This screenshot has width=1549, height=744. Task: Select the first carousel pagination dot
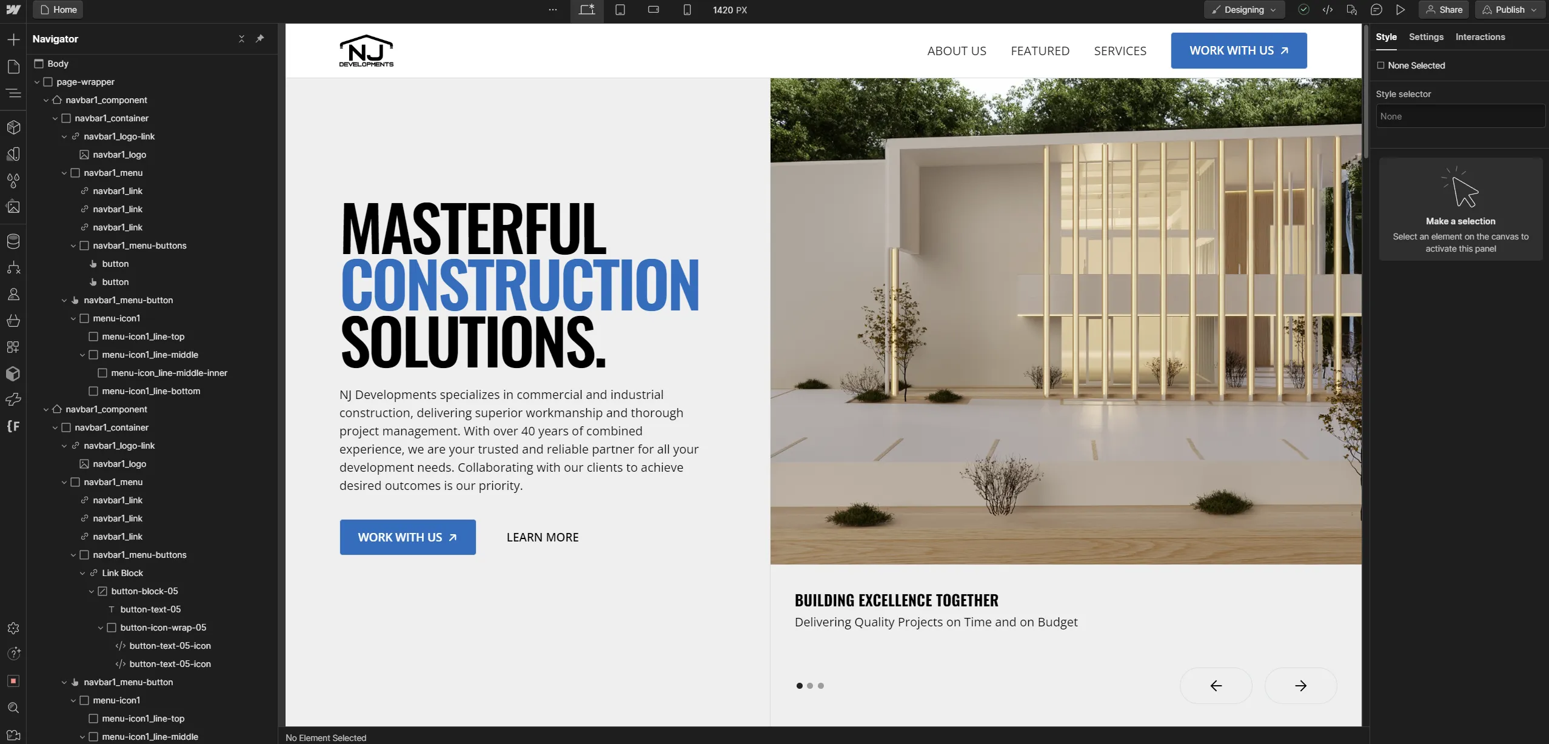(799, 686)
